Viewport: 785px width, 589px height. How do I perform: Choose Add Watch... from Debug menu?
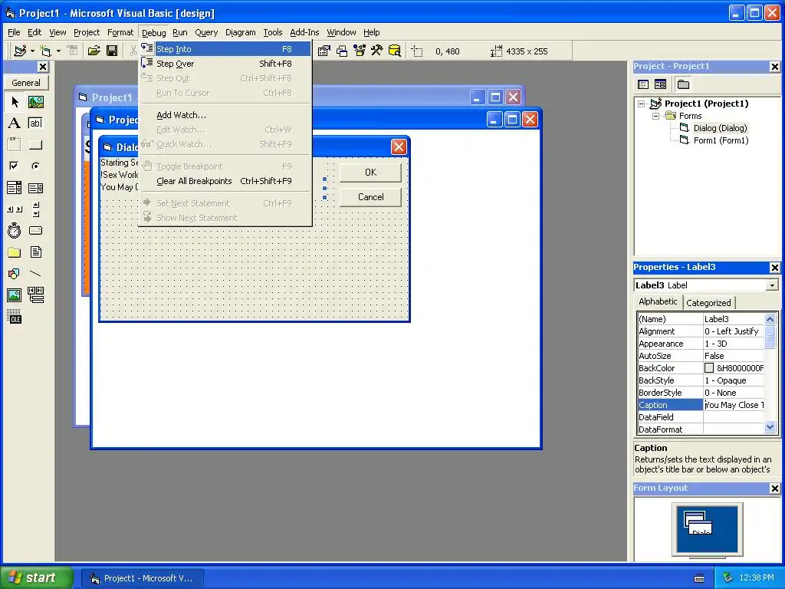tap(225, 115)
